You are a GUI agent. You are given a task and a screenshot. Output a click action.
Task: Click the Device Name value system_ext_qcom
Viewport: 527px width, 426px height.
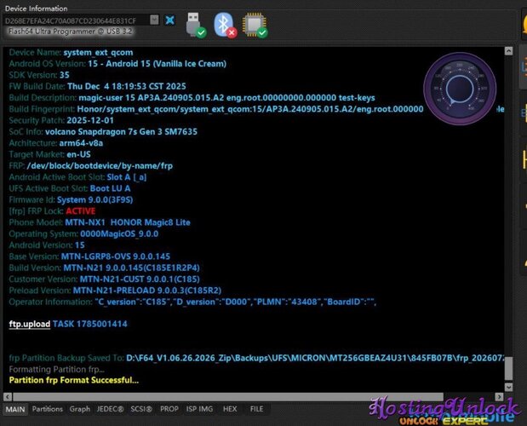[x=98, y=53]
